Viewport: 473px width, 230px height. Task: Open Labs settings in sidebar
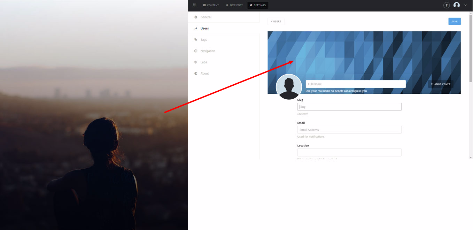(224, 62)
